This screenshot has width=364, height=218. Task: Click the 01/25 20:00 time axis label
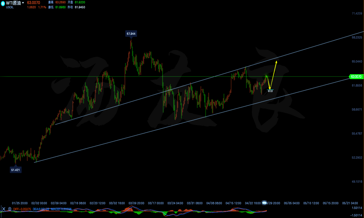[x=20, y=203]
